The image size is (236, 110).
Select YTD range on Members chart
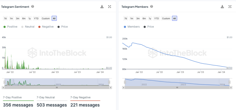coord(157,19)
